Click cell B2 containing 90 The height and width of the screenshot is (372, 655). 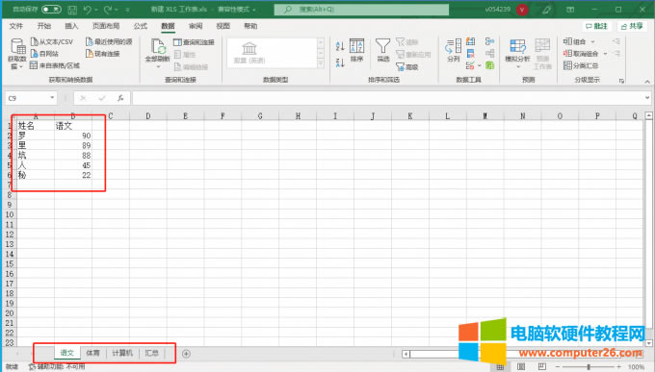coord(72,136)
